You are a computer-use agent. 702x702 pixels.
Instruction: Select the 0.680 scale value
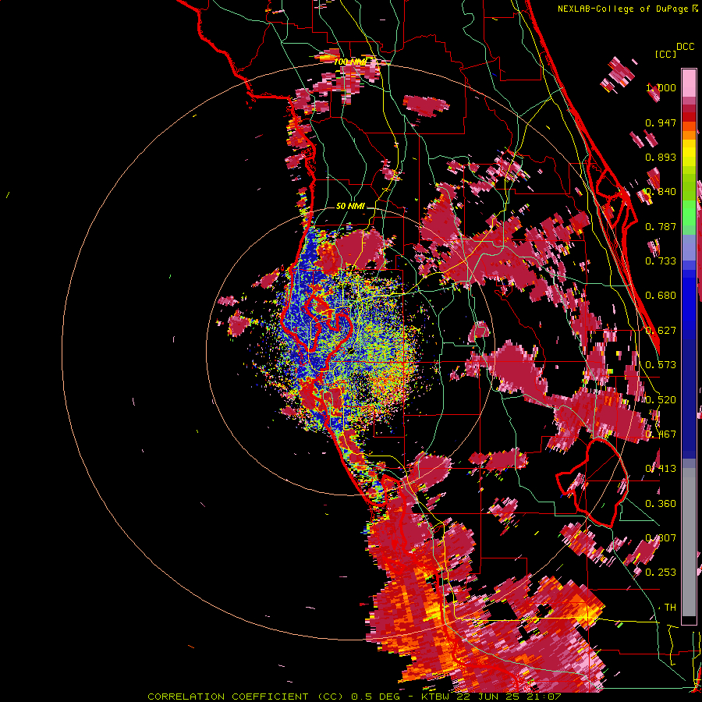point(661,296)
